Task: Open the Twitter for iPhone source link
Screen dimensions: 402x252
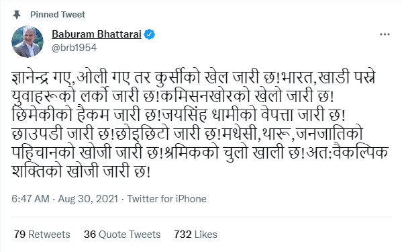Action: pos(167,199)
